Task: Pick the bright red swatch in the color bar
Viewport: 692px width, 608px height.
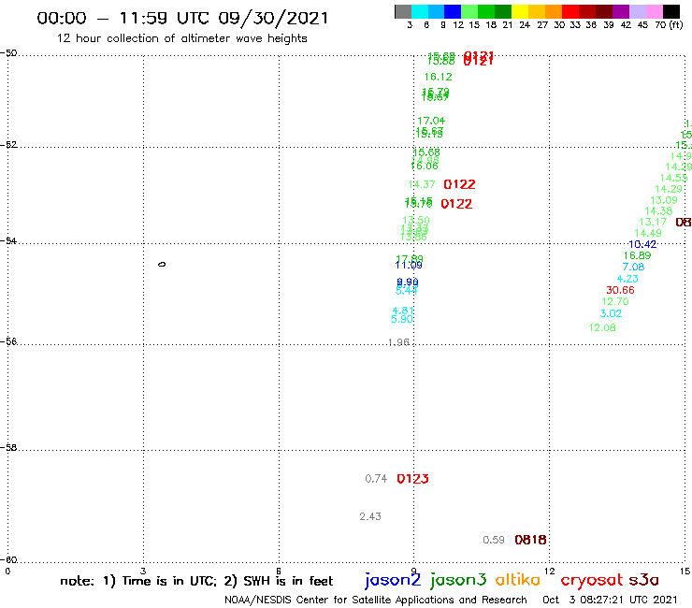Action: coord(570,11)
